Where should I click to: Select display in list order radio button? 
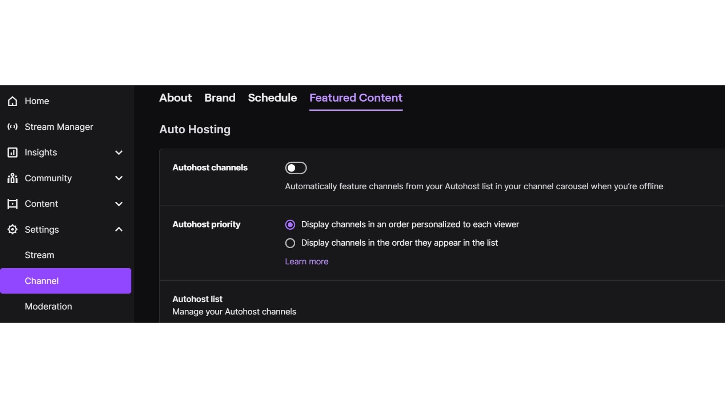point(290,243)
